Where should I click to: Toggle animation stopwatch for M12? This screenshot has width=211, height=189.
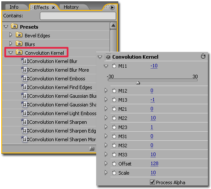click(114, 91)
